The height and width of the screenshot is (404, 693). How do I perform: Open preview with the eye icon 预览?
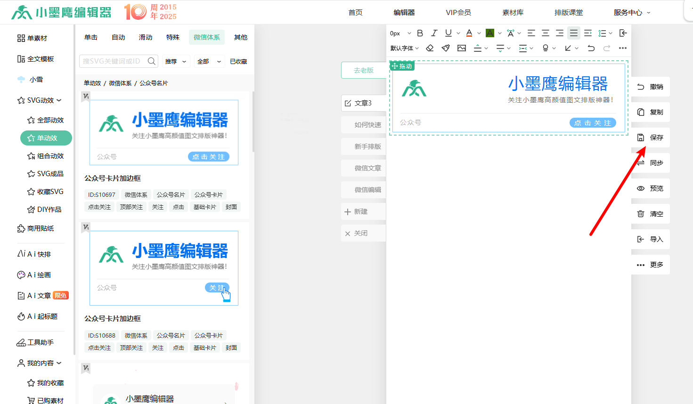pyautogui.click(x=651, y=188)
